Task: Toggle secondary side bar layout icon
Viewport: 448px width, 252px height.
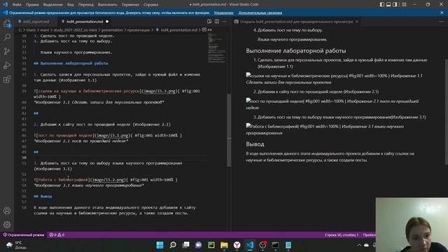Action: click(x=395, y=4)
